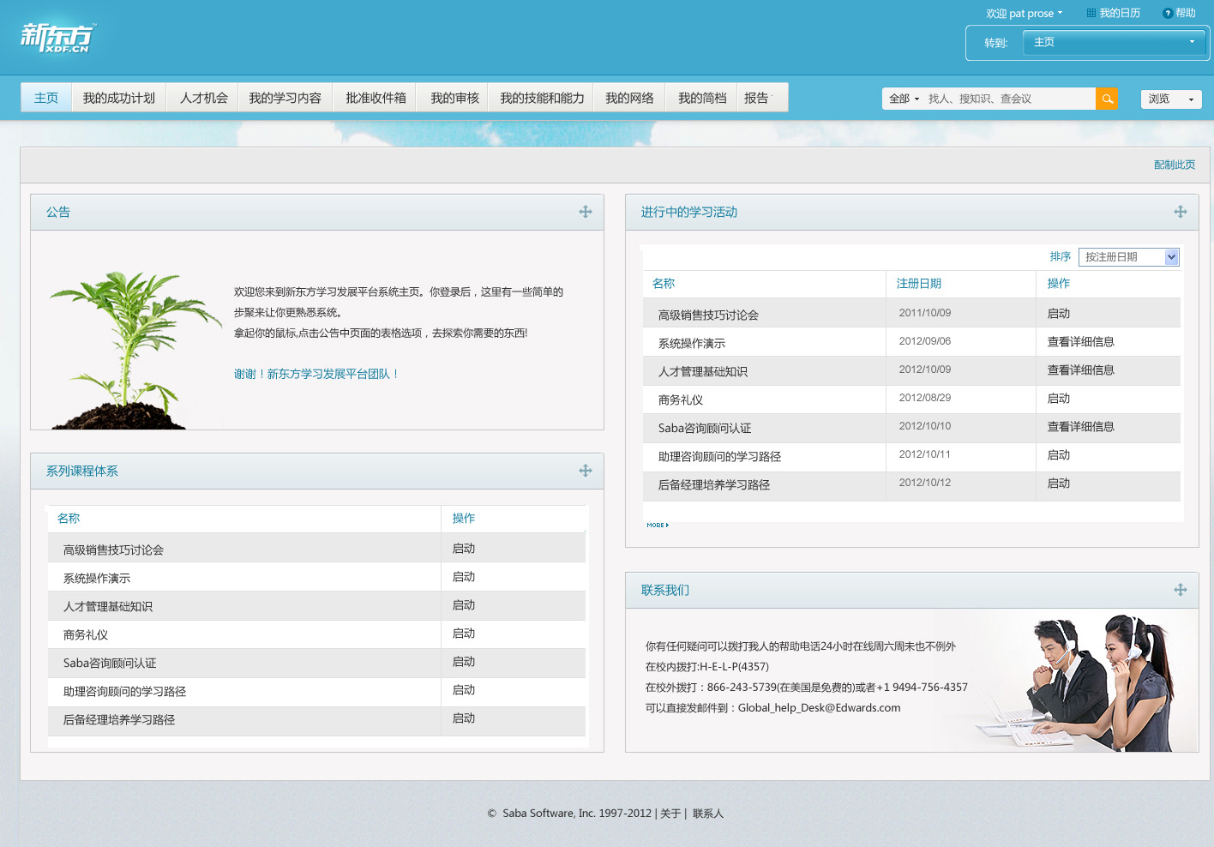1214x847 pixels.
Task: Switch to 我的成功计划 tab
Action: [119, 98]
